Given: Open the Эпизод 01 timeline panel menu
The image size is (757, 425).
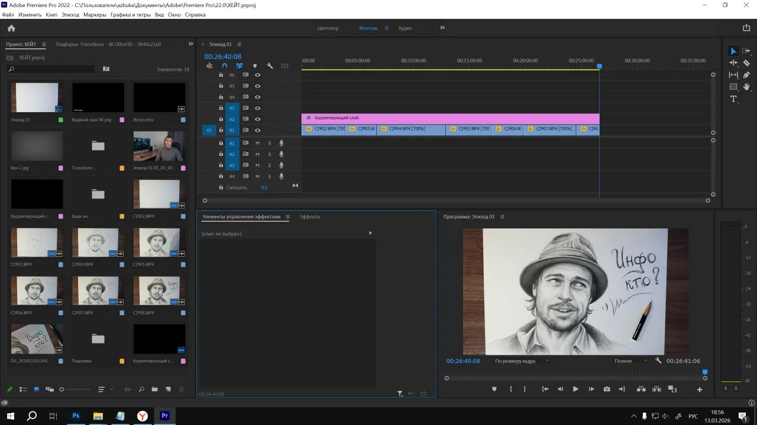Looking at the screenshot, I should click(239, 44).
